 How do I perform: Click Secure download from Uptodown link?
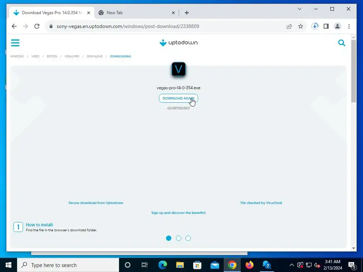[96, 203]
